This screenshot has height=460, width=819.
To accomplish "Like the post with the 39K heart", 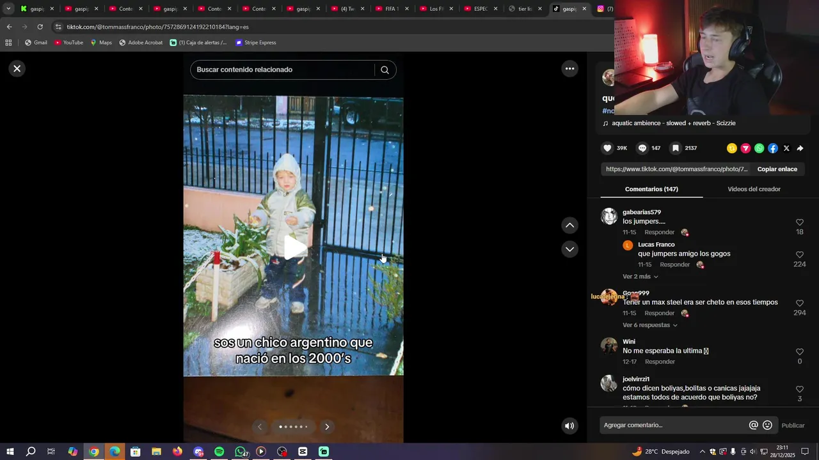I will (x=607, y=148).
